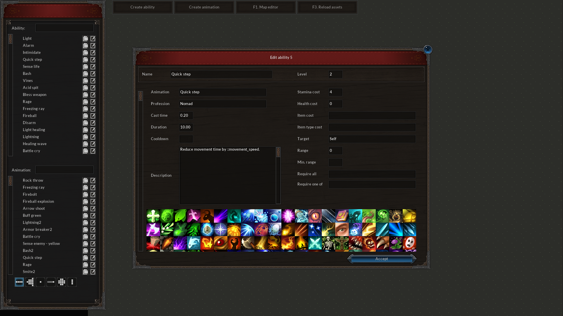The width and height of the screenshot is (563, 316).
Task: Click the Cooldown input field
Action: point(186,138)
